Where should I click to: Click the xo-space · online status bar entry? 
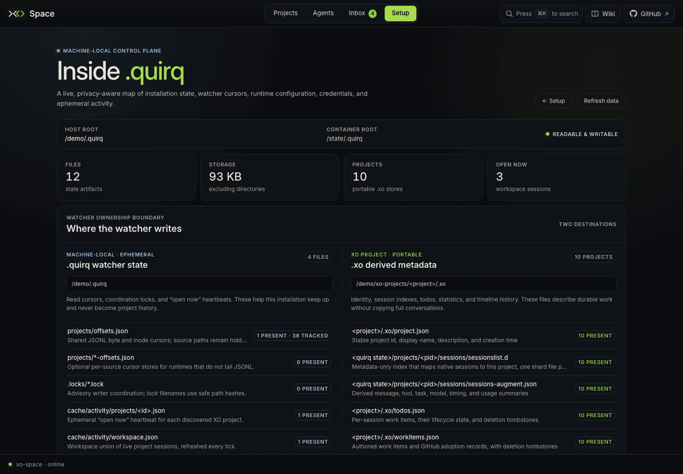point(37,465)
